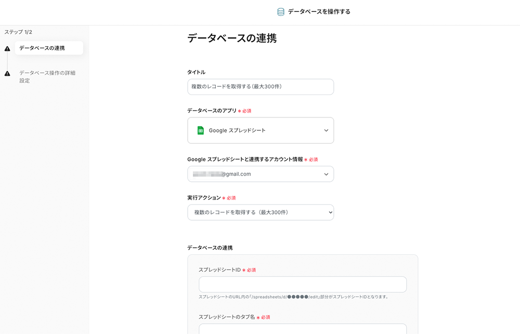The image size is (520, 334).
Task: Expand the gmail.com account dropdown chevron
Action: [x=326, y=174]
